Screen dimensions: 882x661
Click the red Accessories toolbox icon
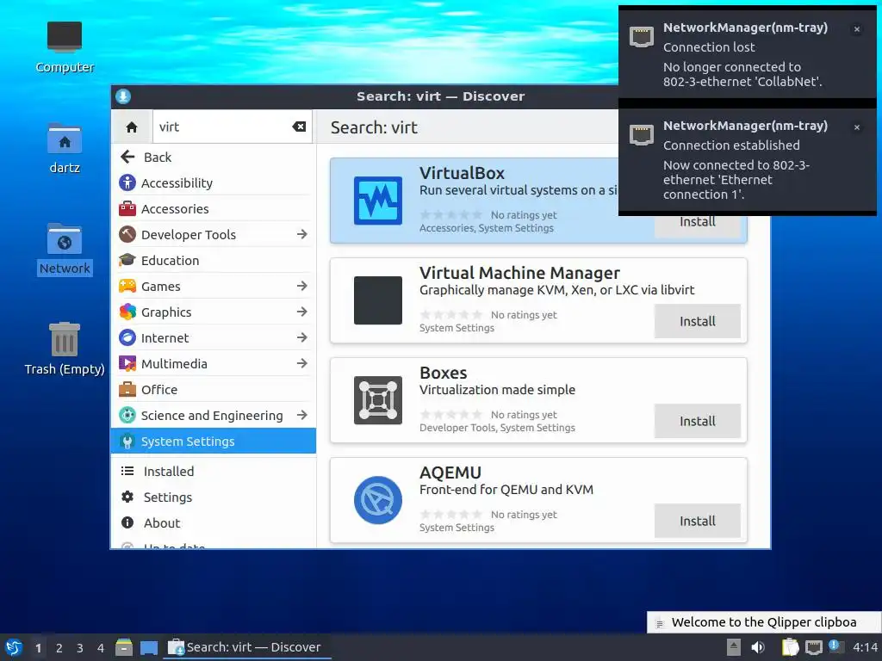[x=127, y=208]
